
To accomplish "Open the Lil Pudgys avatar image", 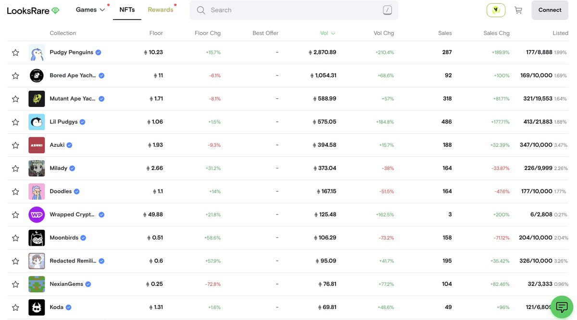I will pos(37,122).
